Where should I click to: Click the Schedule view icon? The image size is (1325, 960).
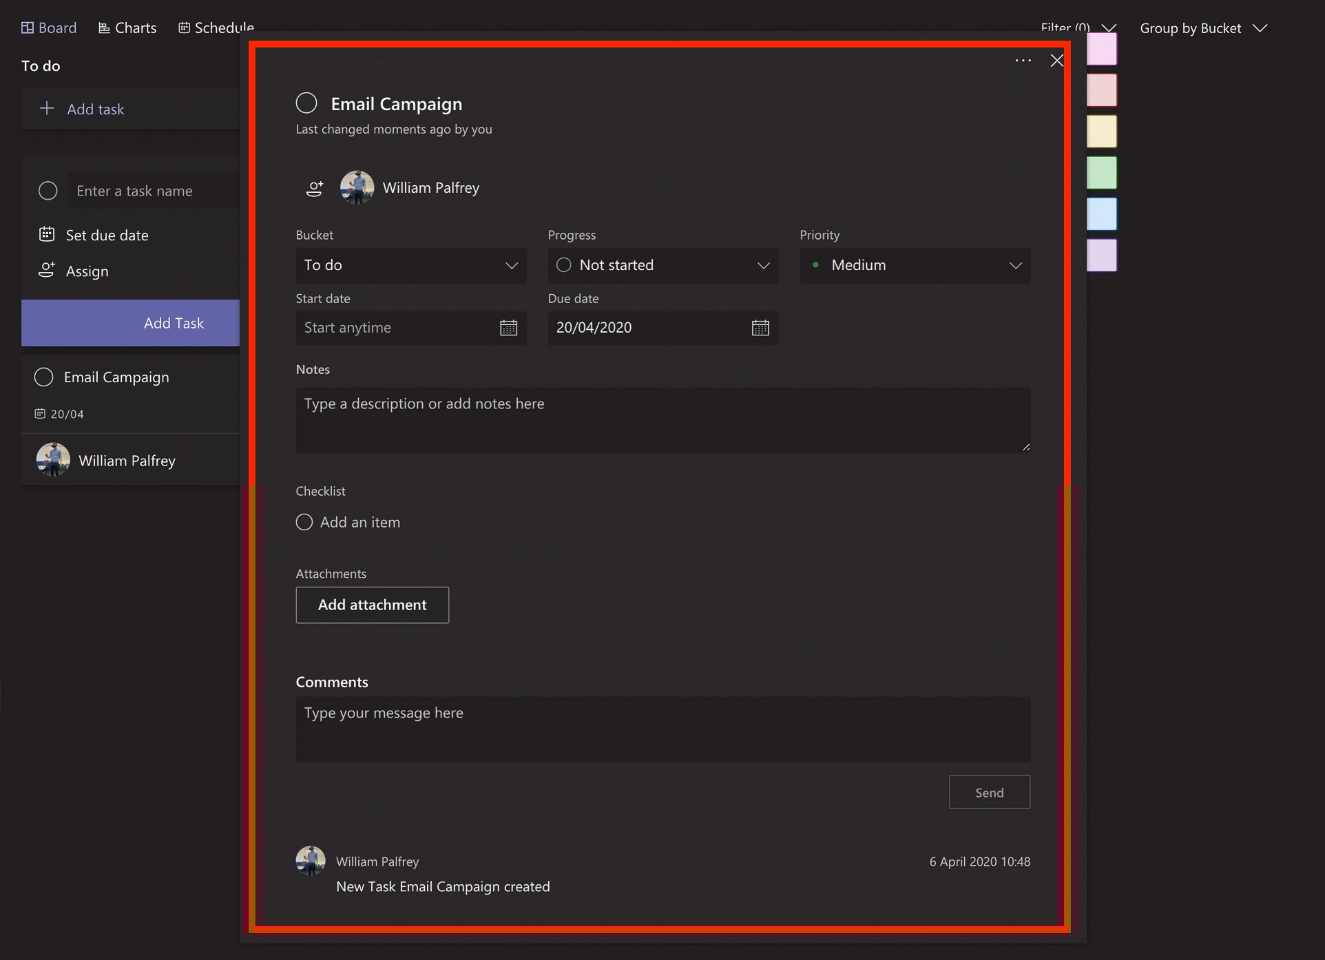[x=184, y=28]
